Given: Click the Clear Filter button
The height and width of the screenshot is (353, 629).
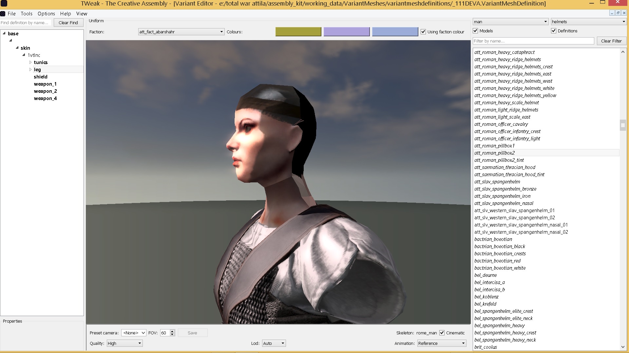Looking at the screenshot, I should point(611,41).
